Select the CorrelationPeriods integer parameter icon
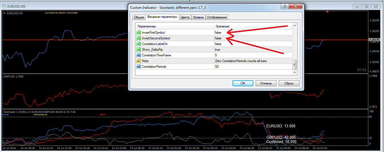 [139, 67]
